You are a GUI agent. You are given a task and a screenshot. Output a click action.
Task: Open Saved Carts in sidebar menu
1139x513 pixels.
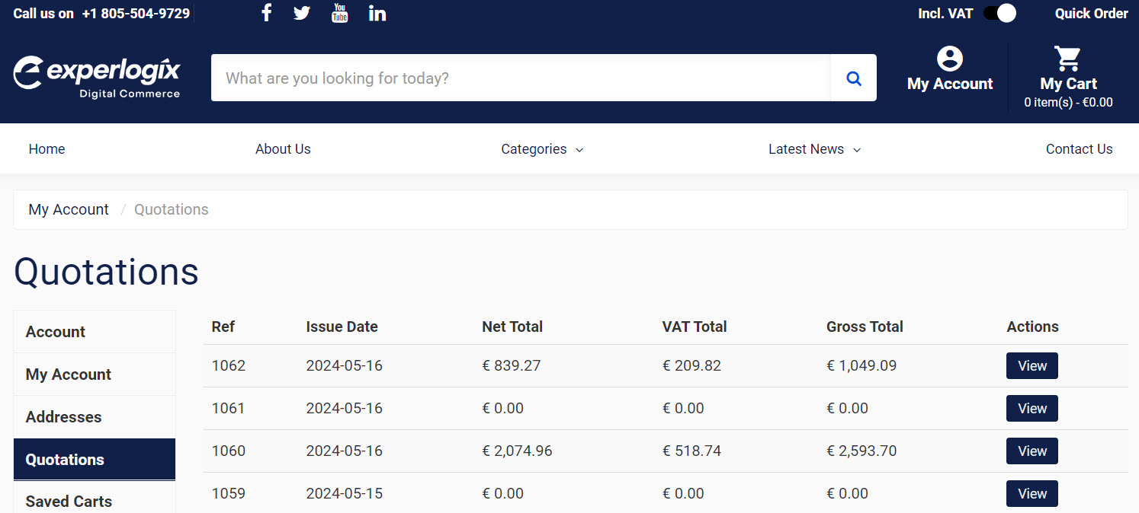[x=69, y=501]
